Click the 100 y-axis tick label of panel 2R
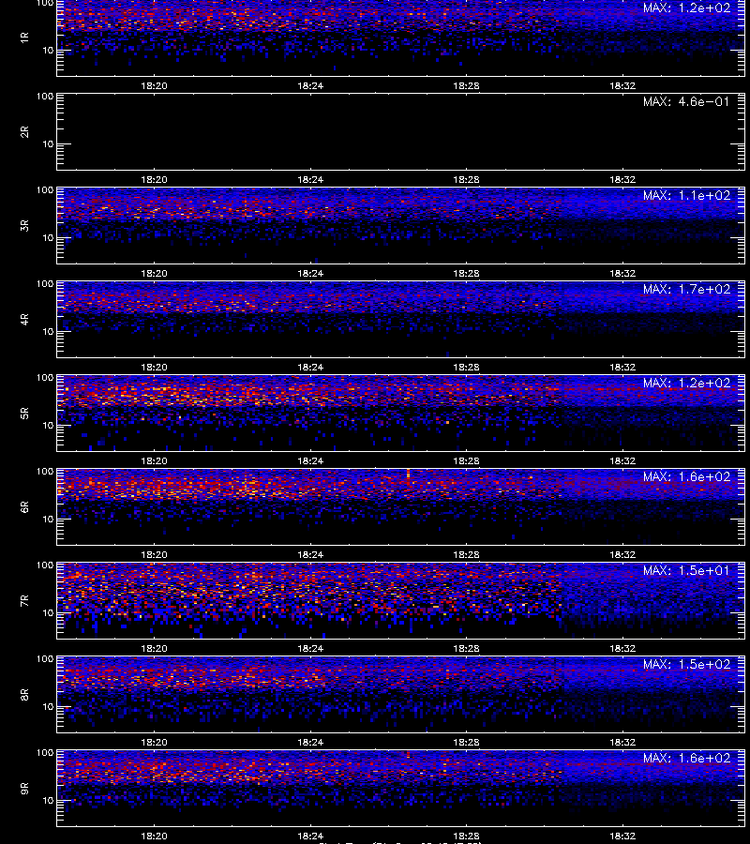This screenshot has width=750, height=844. (x=45, y=97)
